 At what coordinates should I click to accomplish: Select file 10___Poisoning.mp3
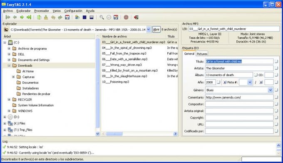tap(116, 82)
